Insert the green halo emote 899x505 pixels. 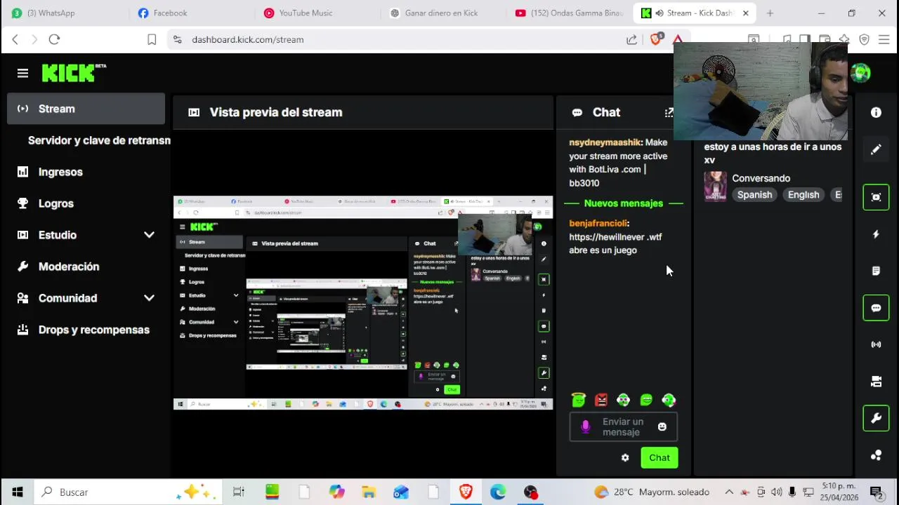point(579,400)
